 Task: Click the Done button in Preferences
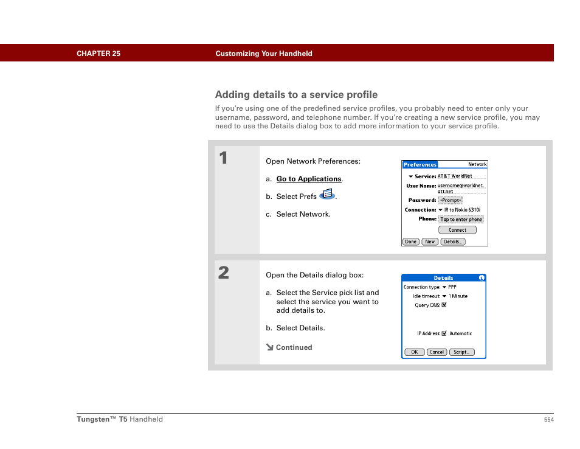click(x=410, y=242)
